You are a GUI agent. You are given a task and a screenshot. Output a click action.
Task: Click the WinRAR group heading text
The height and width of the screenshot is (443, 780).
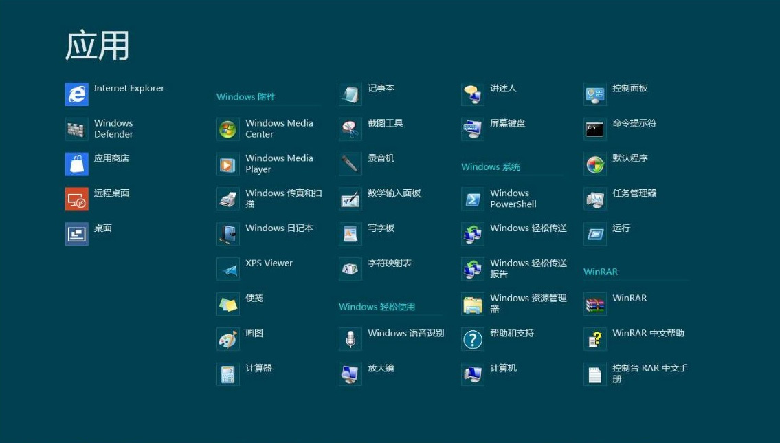(x=601, y=272)
